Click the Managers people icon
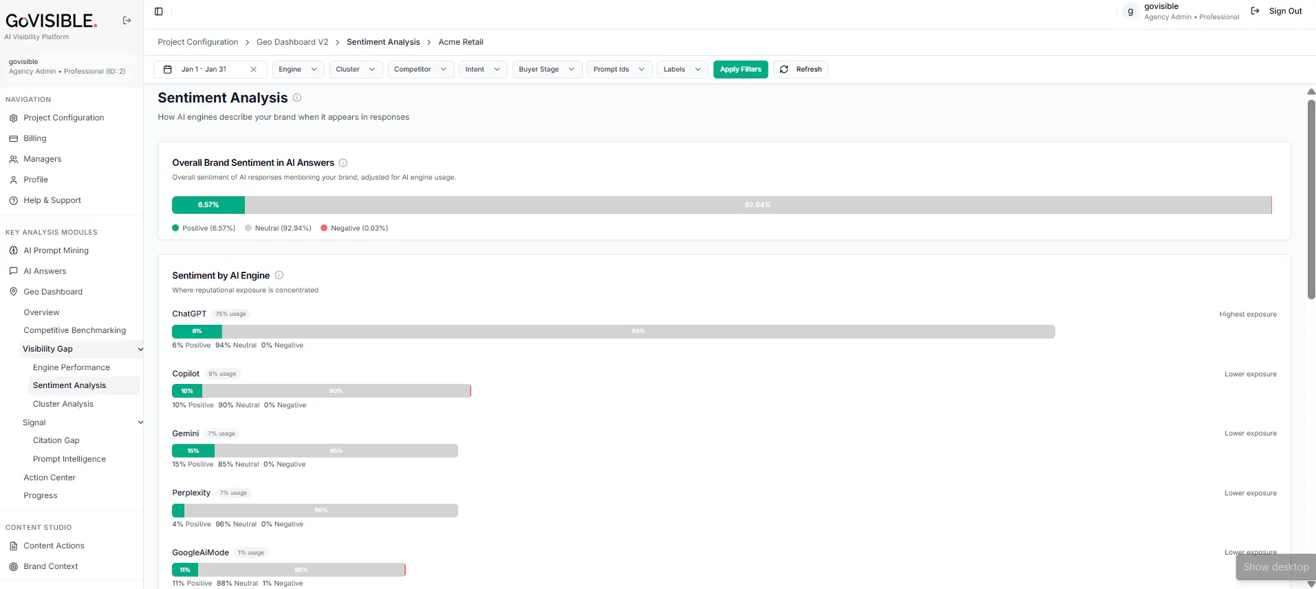Viewport: 1316px width, 589px height. click(13, 159)
